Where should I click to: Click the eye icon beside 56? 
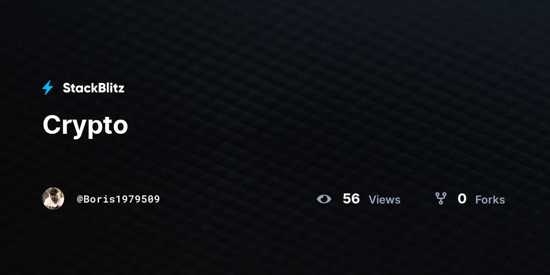pos(324,199)
